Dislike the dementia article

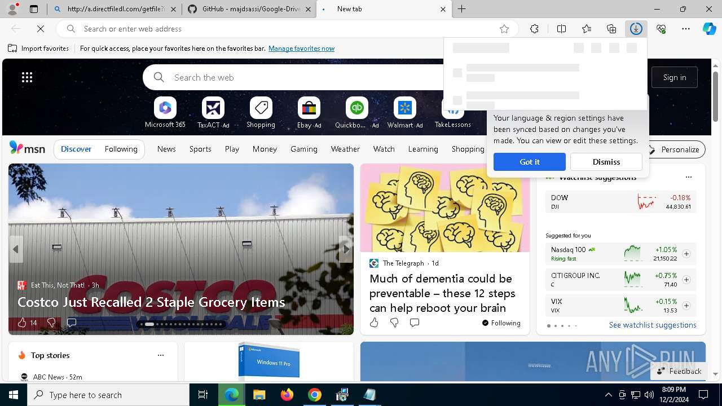(x=394, y=323)
